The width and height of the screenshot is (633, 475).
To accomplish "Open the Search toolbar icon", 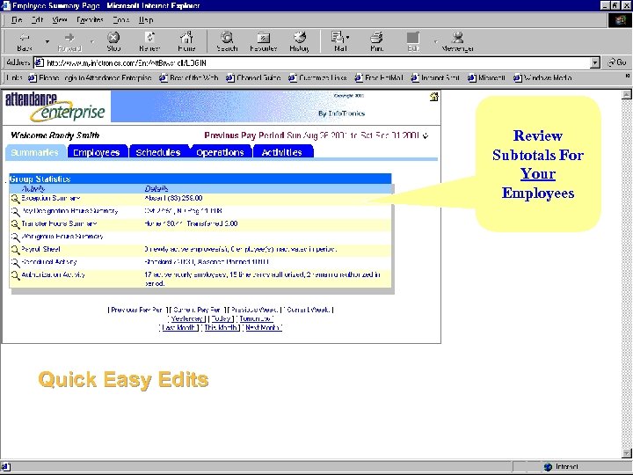I will tap(227, 41).
